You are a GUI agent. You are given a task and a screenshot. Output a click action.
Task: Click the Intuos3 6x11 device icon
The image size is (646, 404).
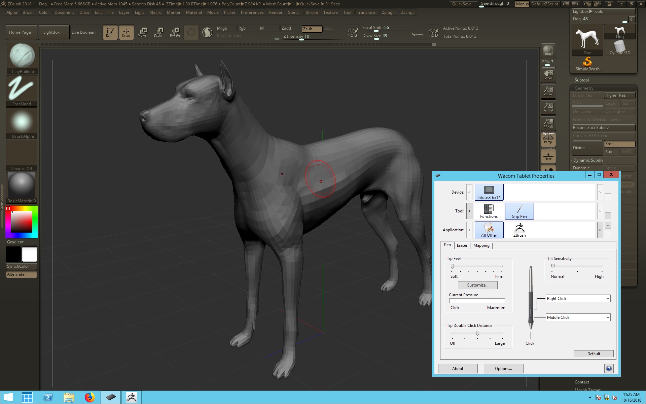(489, 192)
